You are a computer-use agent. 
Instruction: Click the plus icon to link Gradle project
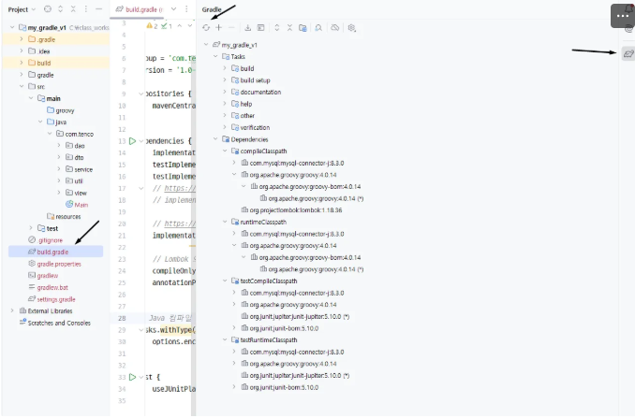tap(218, 27)
